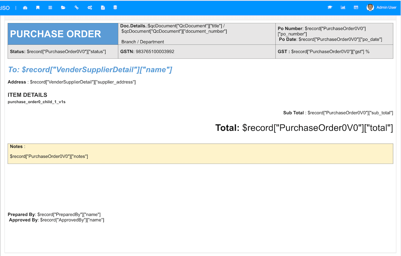Select the chain link icon

[x=76, y=8]
